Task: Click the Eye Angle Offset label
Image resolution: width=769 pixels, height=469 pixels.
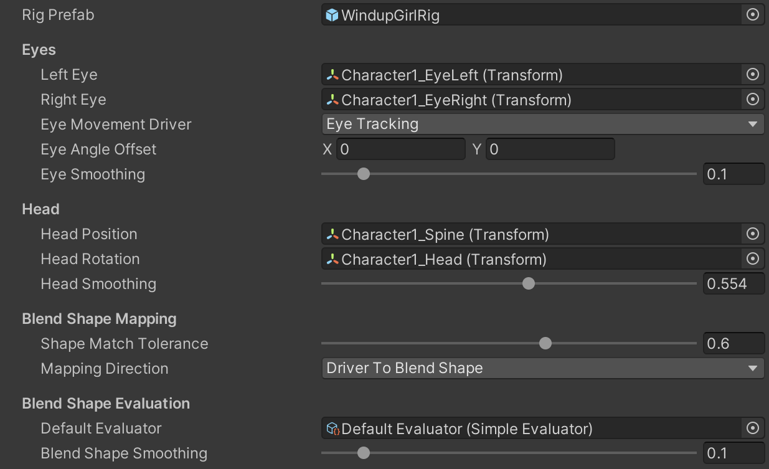Action: pyautogui.click(x=98, y=149)
